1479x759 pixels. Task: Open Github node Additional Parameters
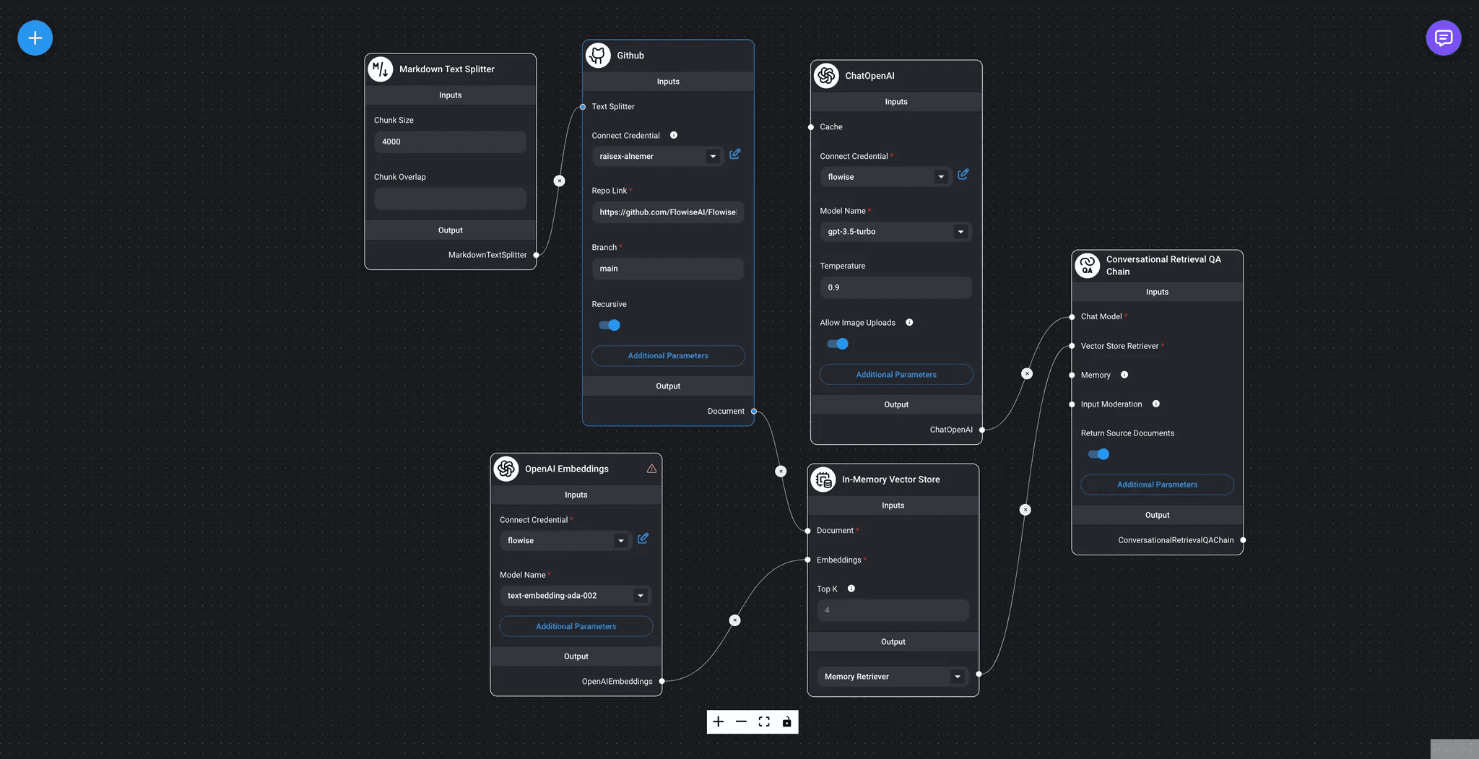click(x=667, y=355)
